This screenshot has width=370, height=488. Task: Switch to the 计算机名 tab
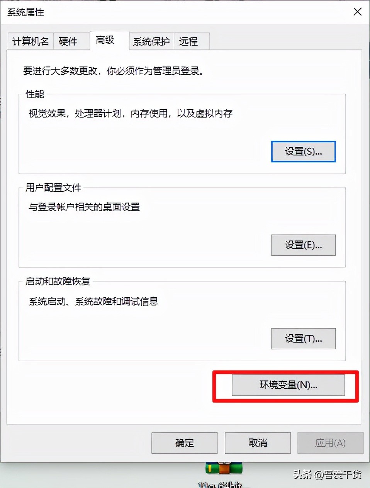pyautogui.click(x=31, y=41)
